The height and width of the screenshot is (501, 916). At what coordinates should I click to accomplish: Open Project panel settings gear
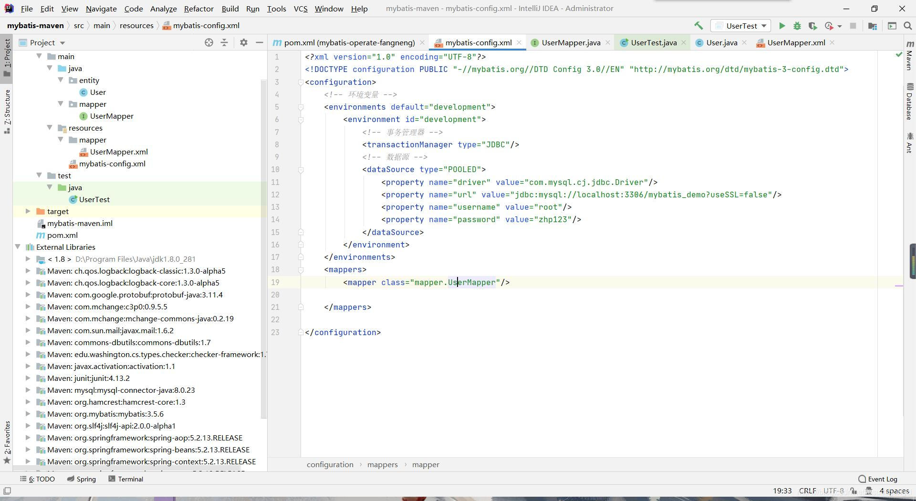(x=244, y=42)
